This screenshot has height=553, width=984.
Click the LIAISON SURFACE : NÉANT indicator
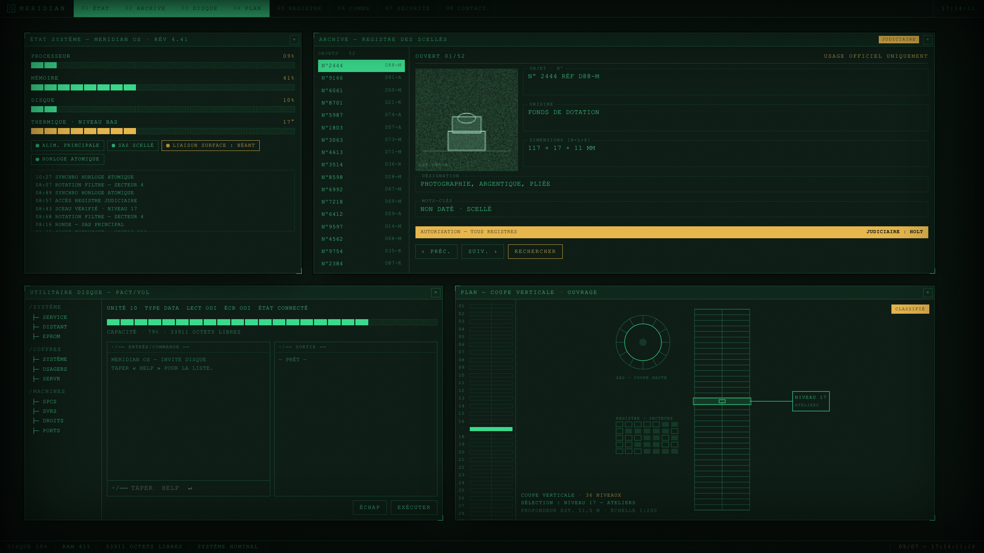click(210, 145)
